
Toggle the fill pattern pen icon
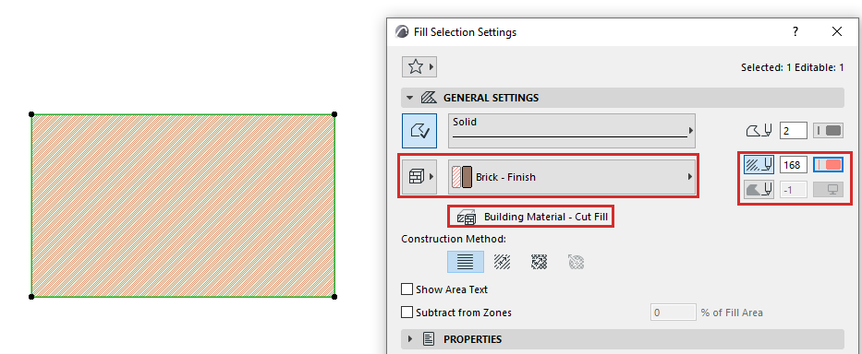(759, 165)
